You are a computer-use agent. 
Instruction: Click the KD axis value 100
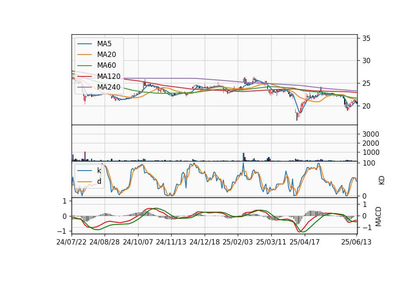[369, 163]
